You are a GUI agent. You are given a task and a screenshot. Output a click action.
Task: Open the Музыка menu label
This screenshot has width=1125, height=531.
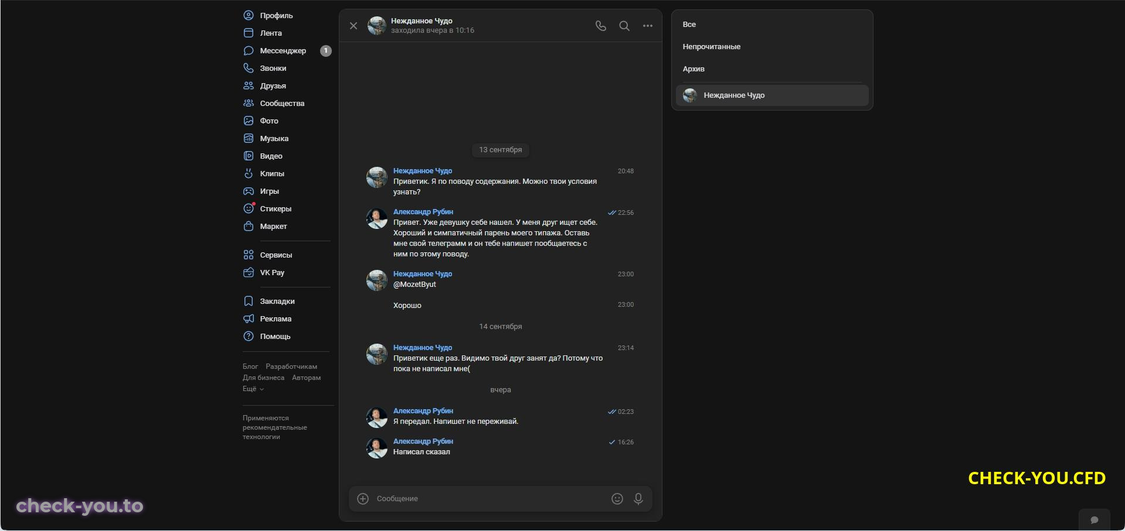click(274, 139)
